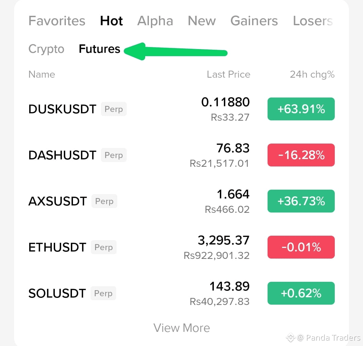Select the Crypto sub-tab
363x346 pixels.
click(46, 49)
